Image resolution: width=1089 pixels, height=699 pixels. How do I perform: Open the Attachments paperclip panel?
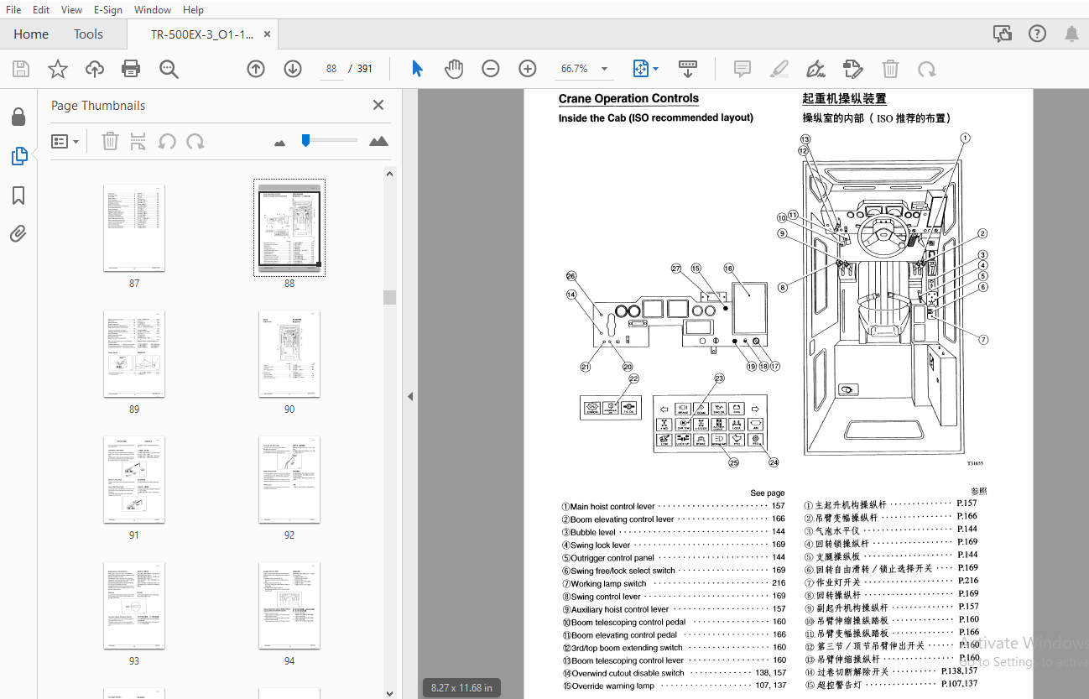click(x=18, y=233)
